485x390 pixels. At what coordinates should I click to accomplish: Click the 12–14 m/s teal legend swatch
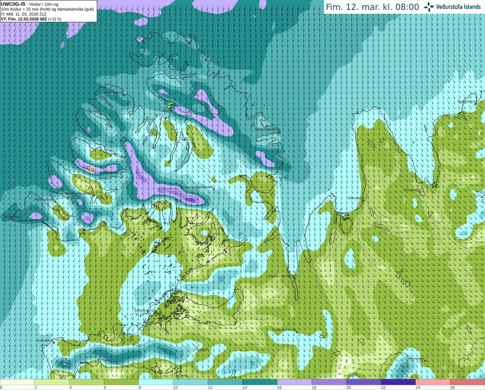click(225, 382)
